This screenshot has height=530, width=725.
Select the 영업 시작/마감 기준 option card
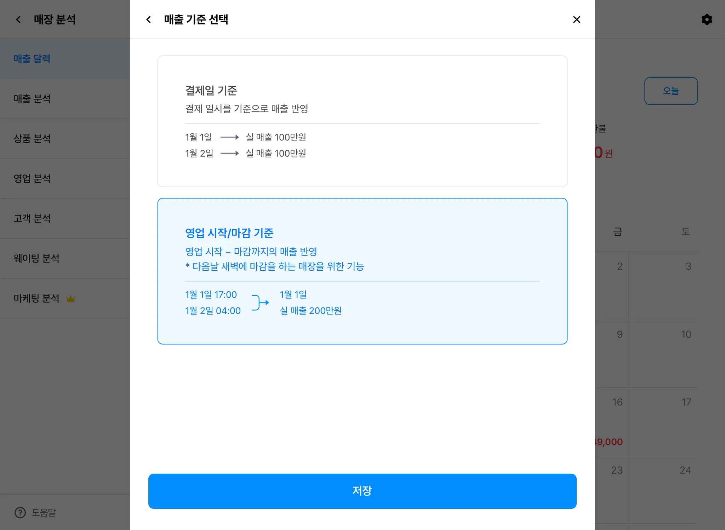click(x=362, y=271)
